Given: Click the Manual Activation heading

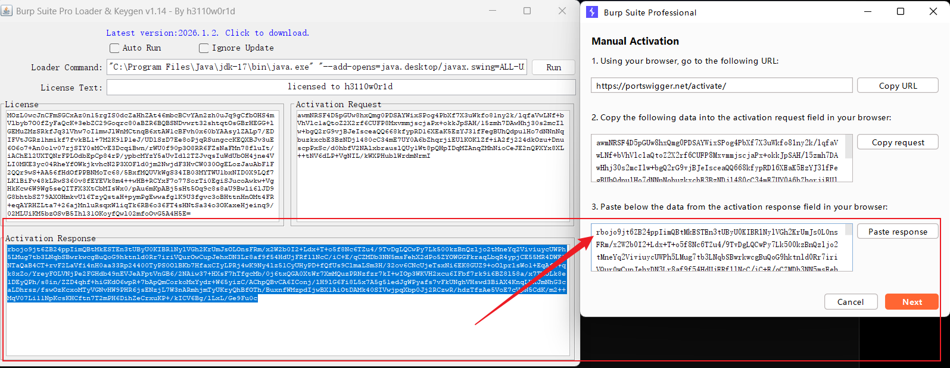Looking at the screenshot, I should (x=635, y=41).
